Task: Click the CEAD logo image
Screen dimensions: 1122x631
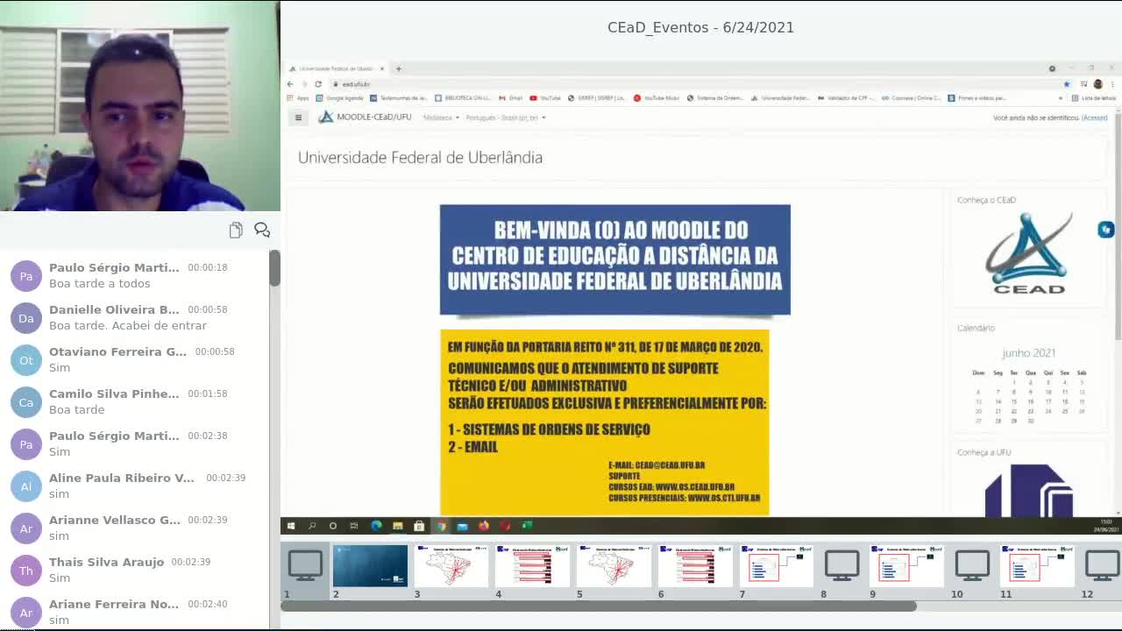Action: tap(1028, 253)
